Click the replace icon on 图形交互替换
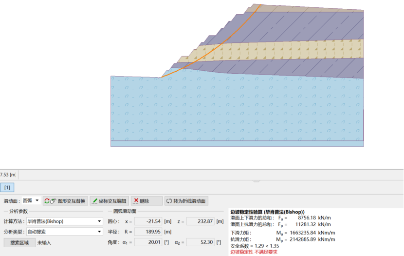Image resolution: width=404 pixels, height=256 pixels. point(50,201)
